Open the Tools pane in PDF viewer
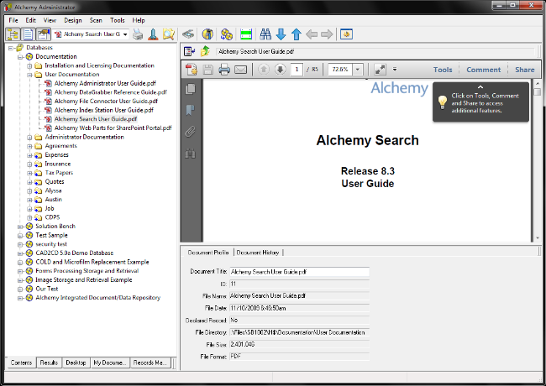546x386 pixels. (443, 70)
